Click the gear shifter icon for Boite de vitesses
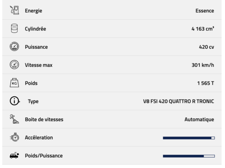 (x=14, y=119)
